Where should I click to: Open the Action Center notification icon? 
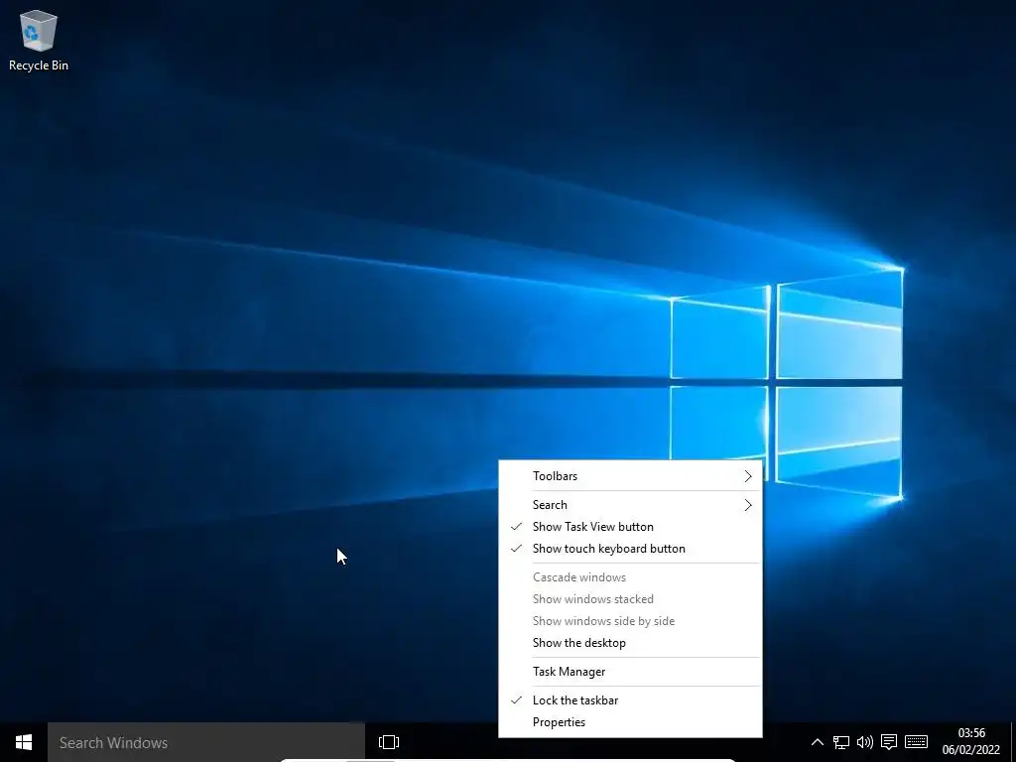point(889,742)
